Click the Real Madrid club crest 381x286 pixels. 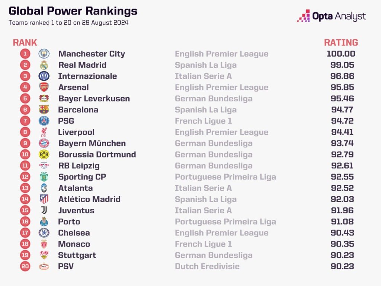44,65
